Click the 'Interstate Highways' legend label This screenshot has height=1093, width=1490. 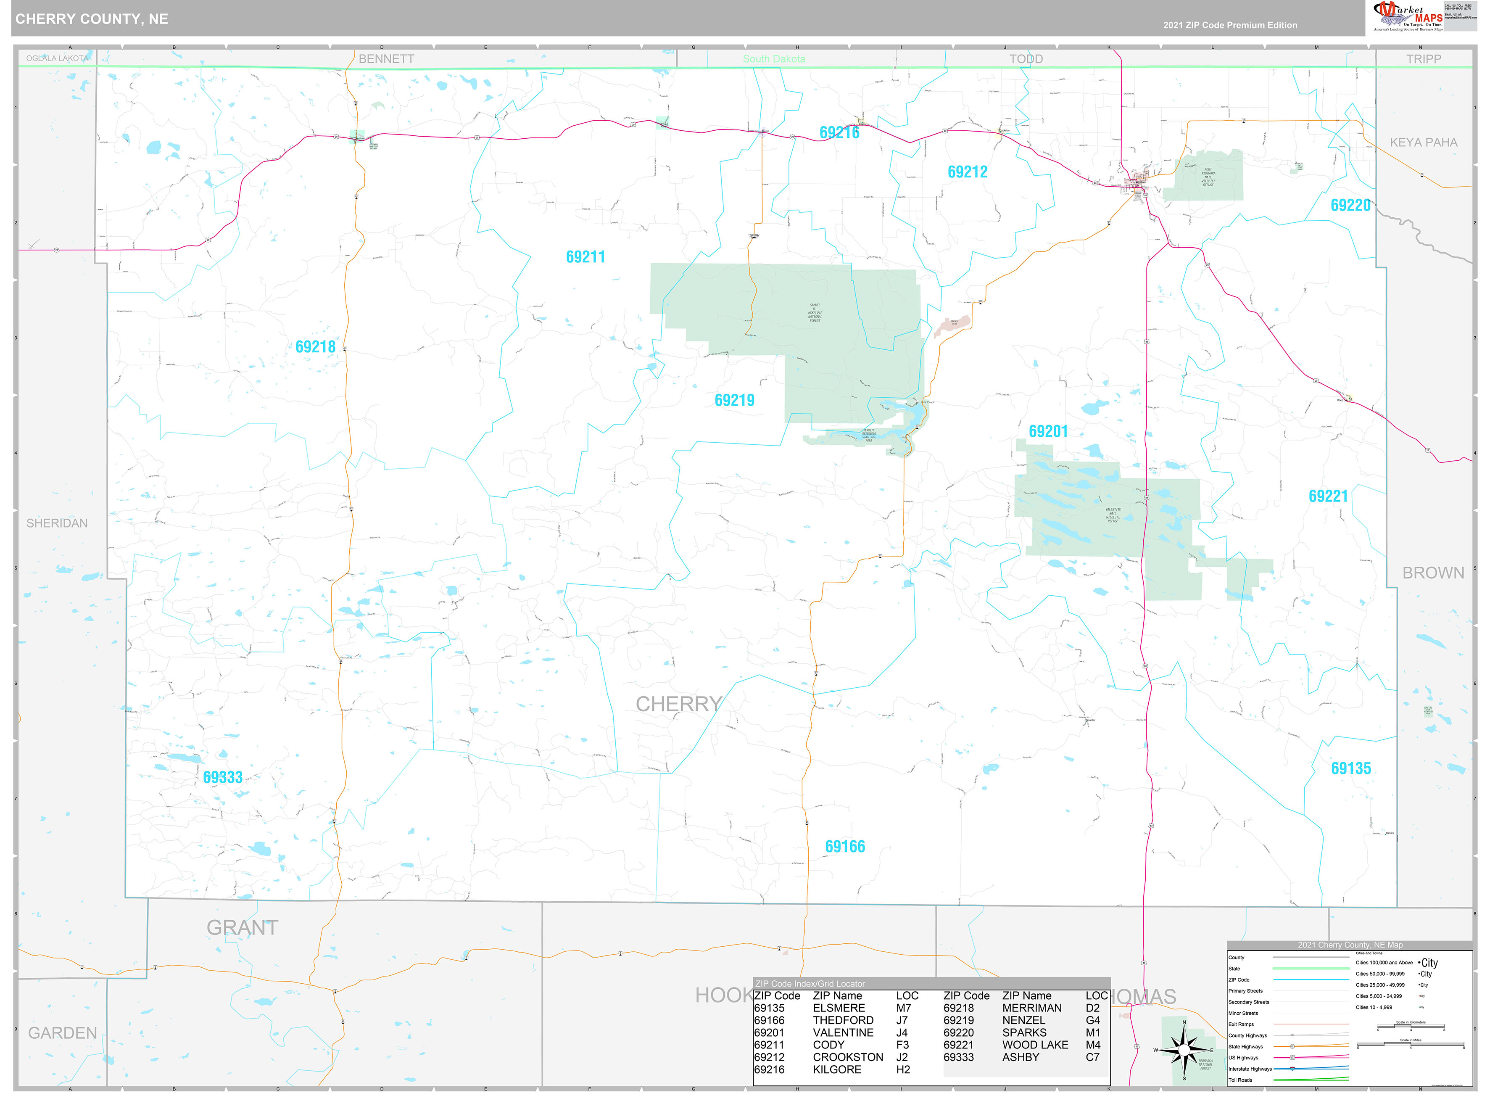point(1250,1069)
